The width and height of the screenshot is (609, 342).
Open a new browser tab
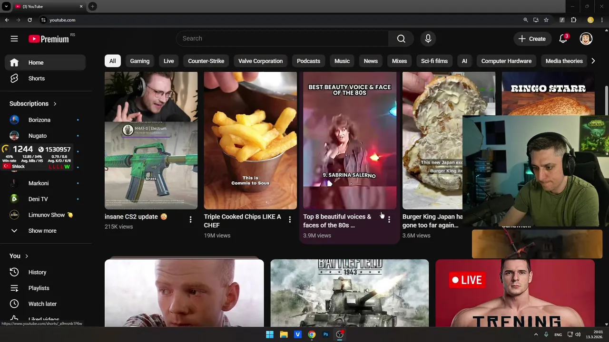[92, 6]
